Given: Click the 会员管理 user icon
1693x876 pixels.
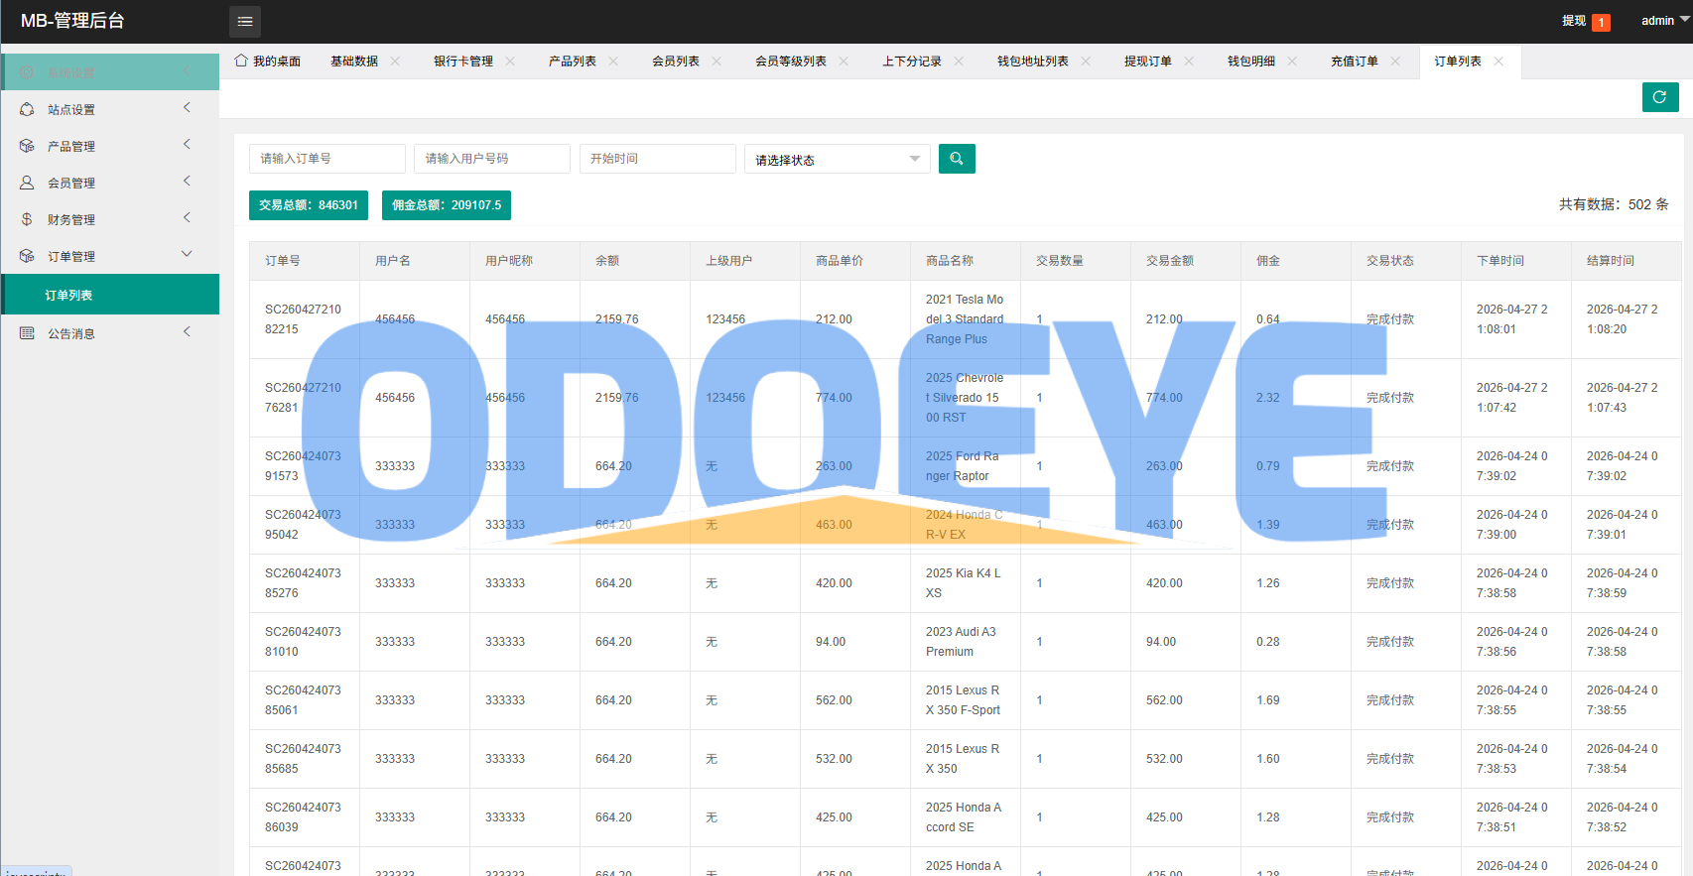Looking at the screenshot, I should coord(27,183).
